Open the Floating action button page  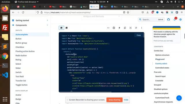tap(25, 51)
